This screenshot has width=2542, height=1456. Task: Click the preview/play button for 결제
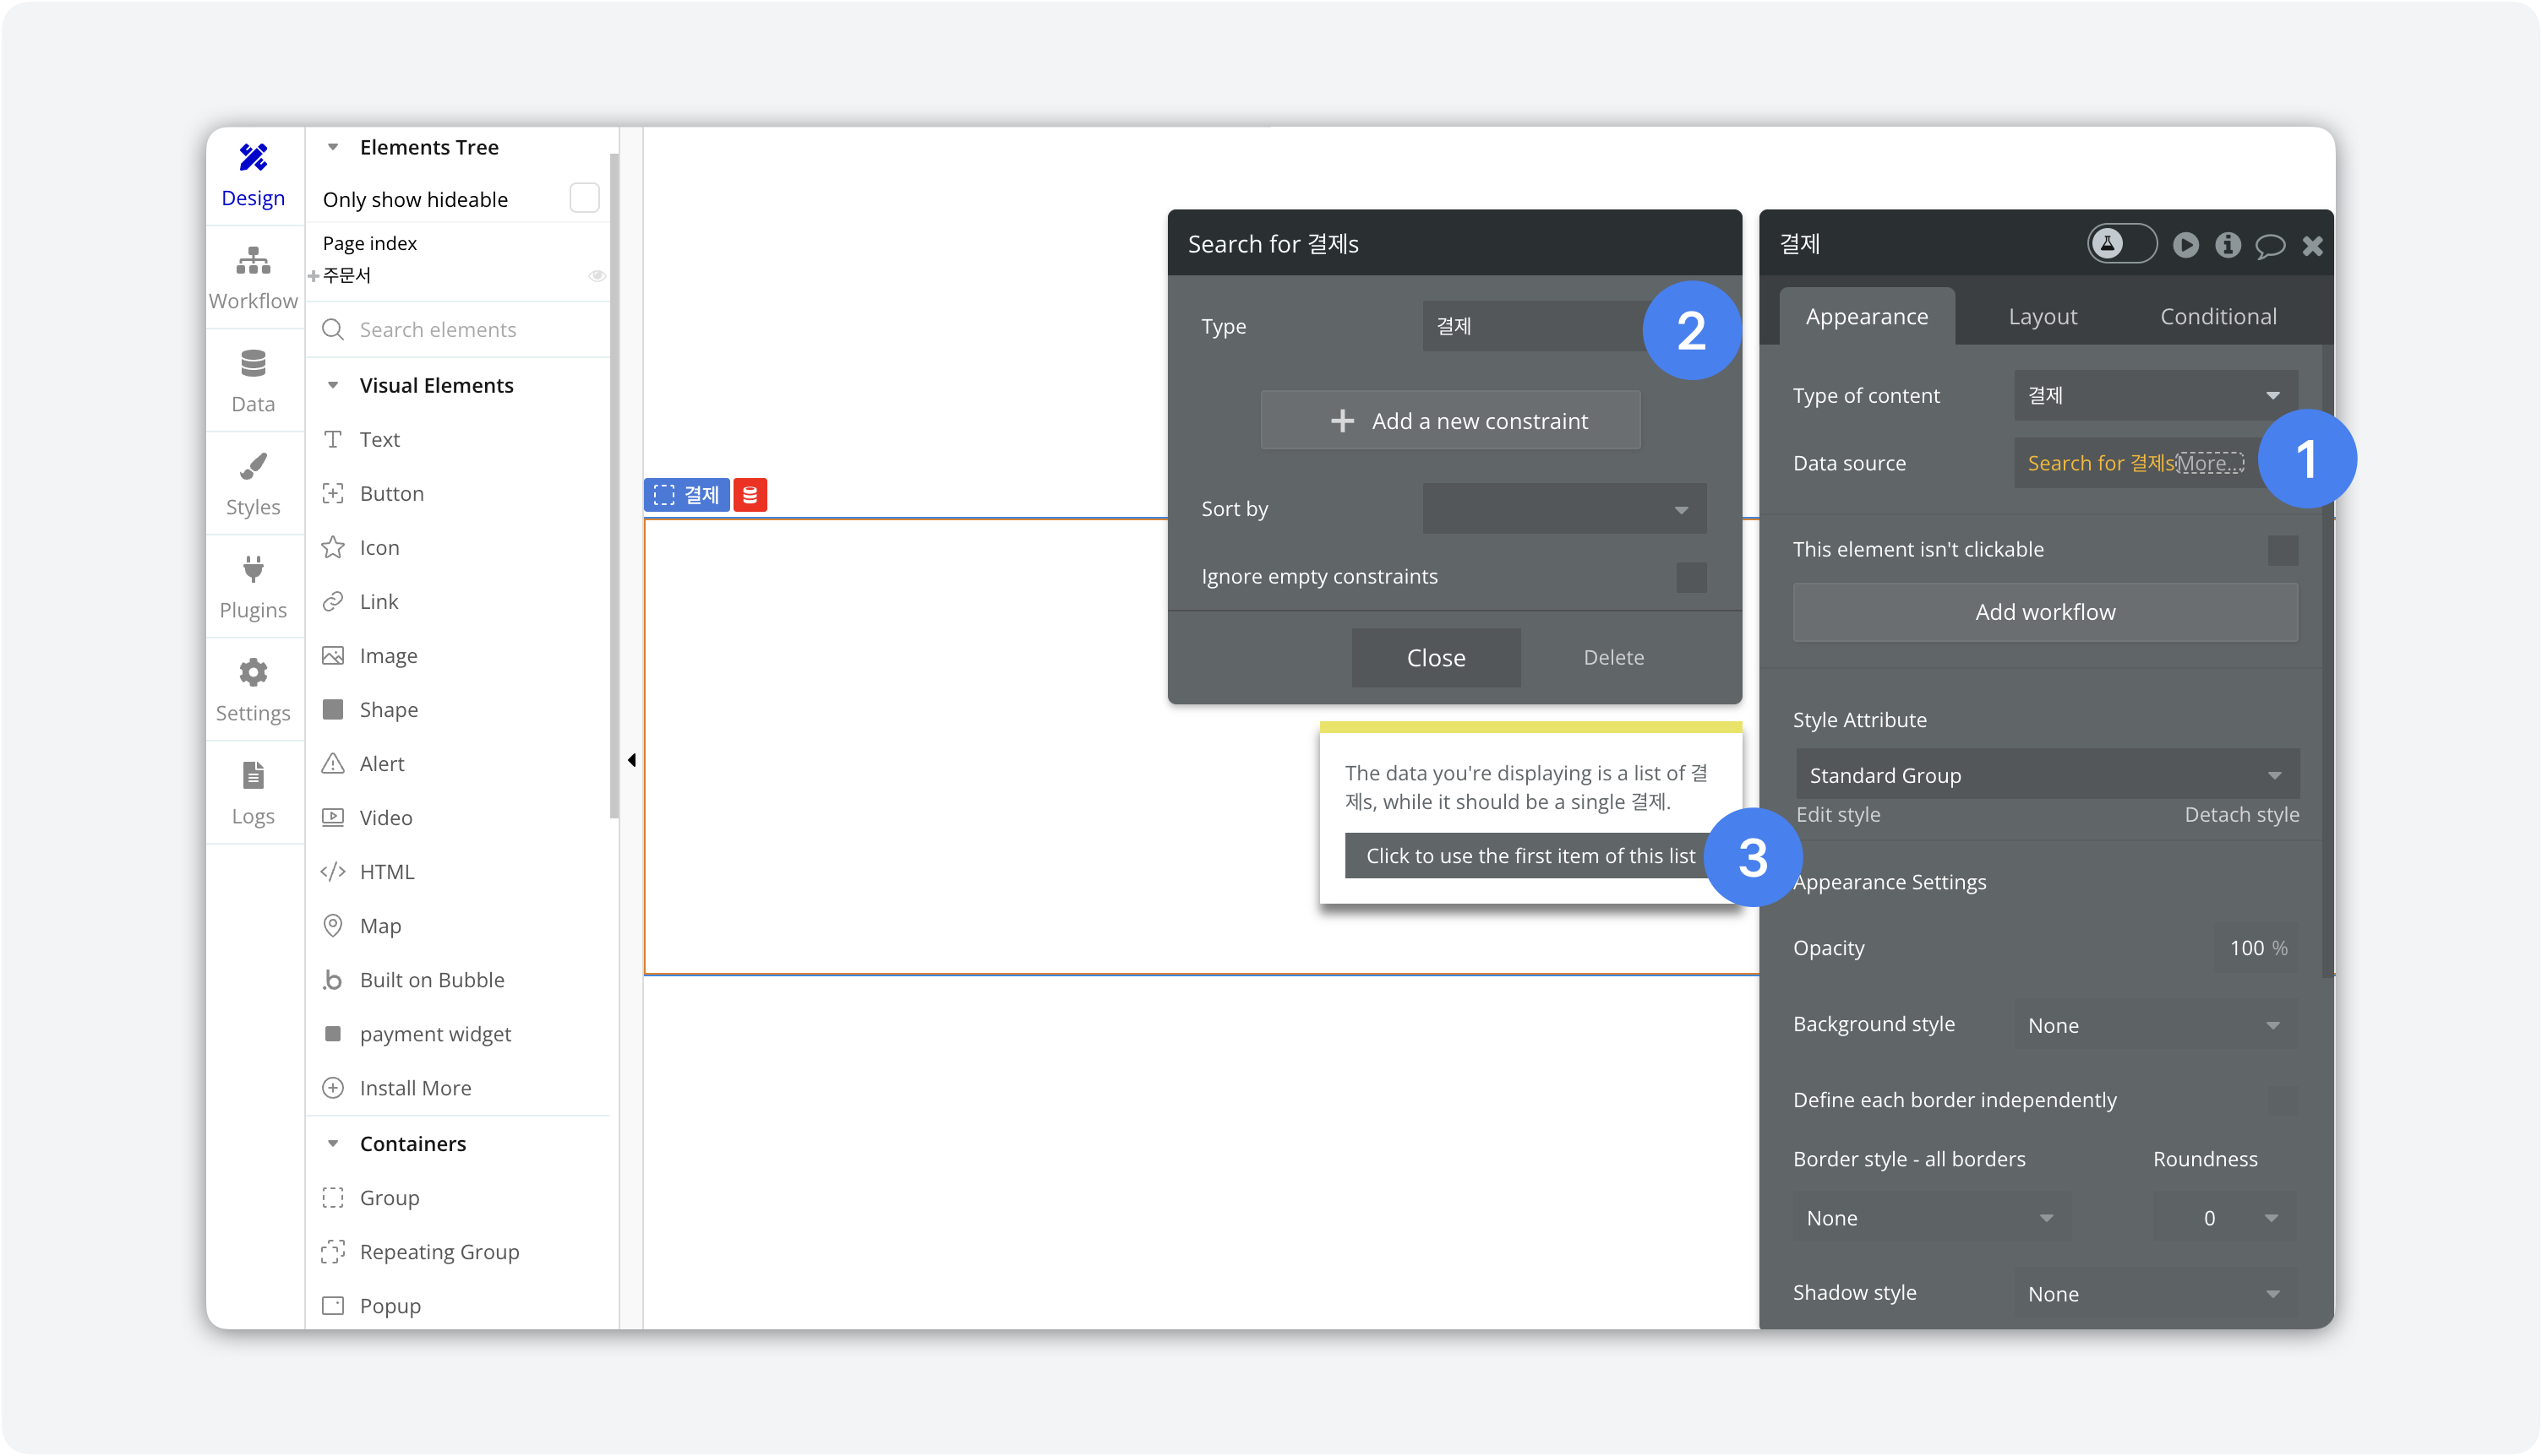(2186, 244)
